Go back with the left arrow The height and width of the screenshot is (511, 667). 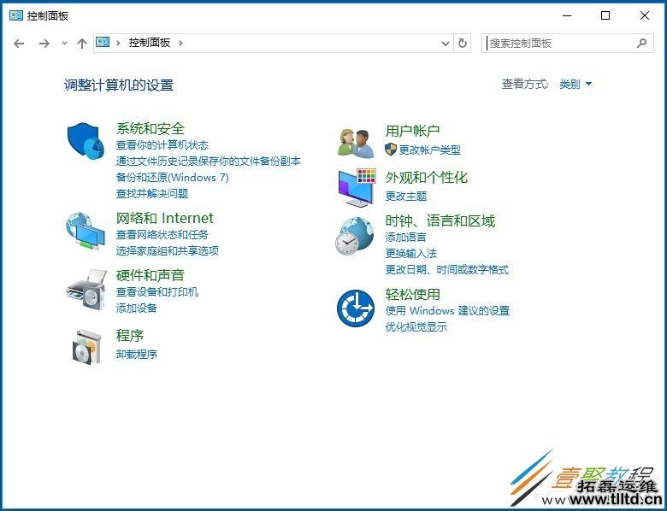tap(19, 44)
